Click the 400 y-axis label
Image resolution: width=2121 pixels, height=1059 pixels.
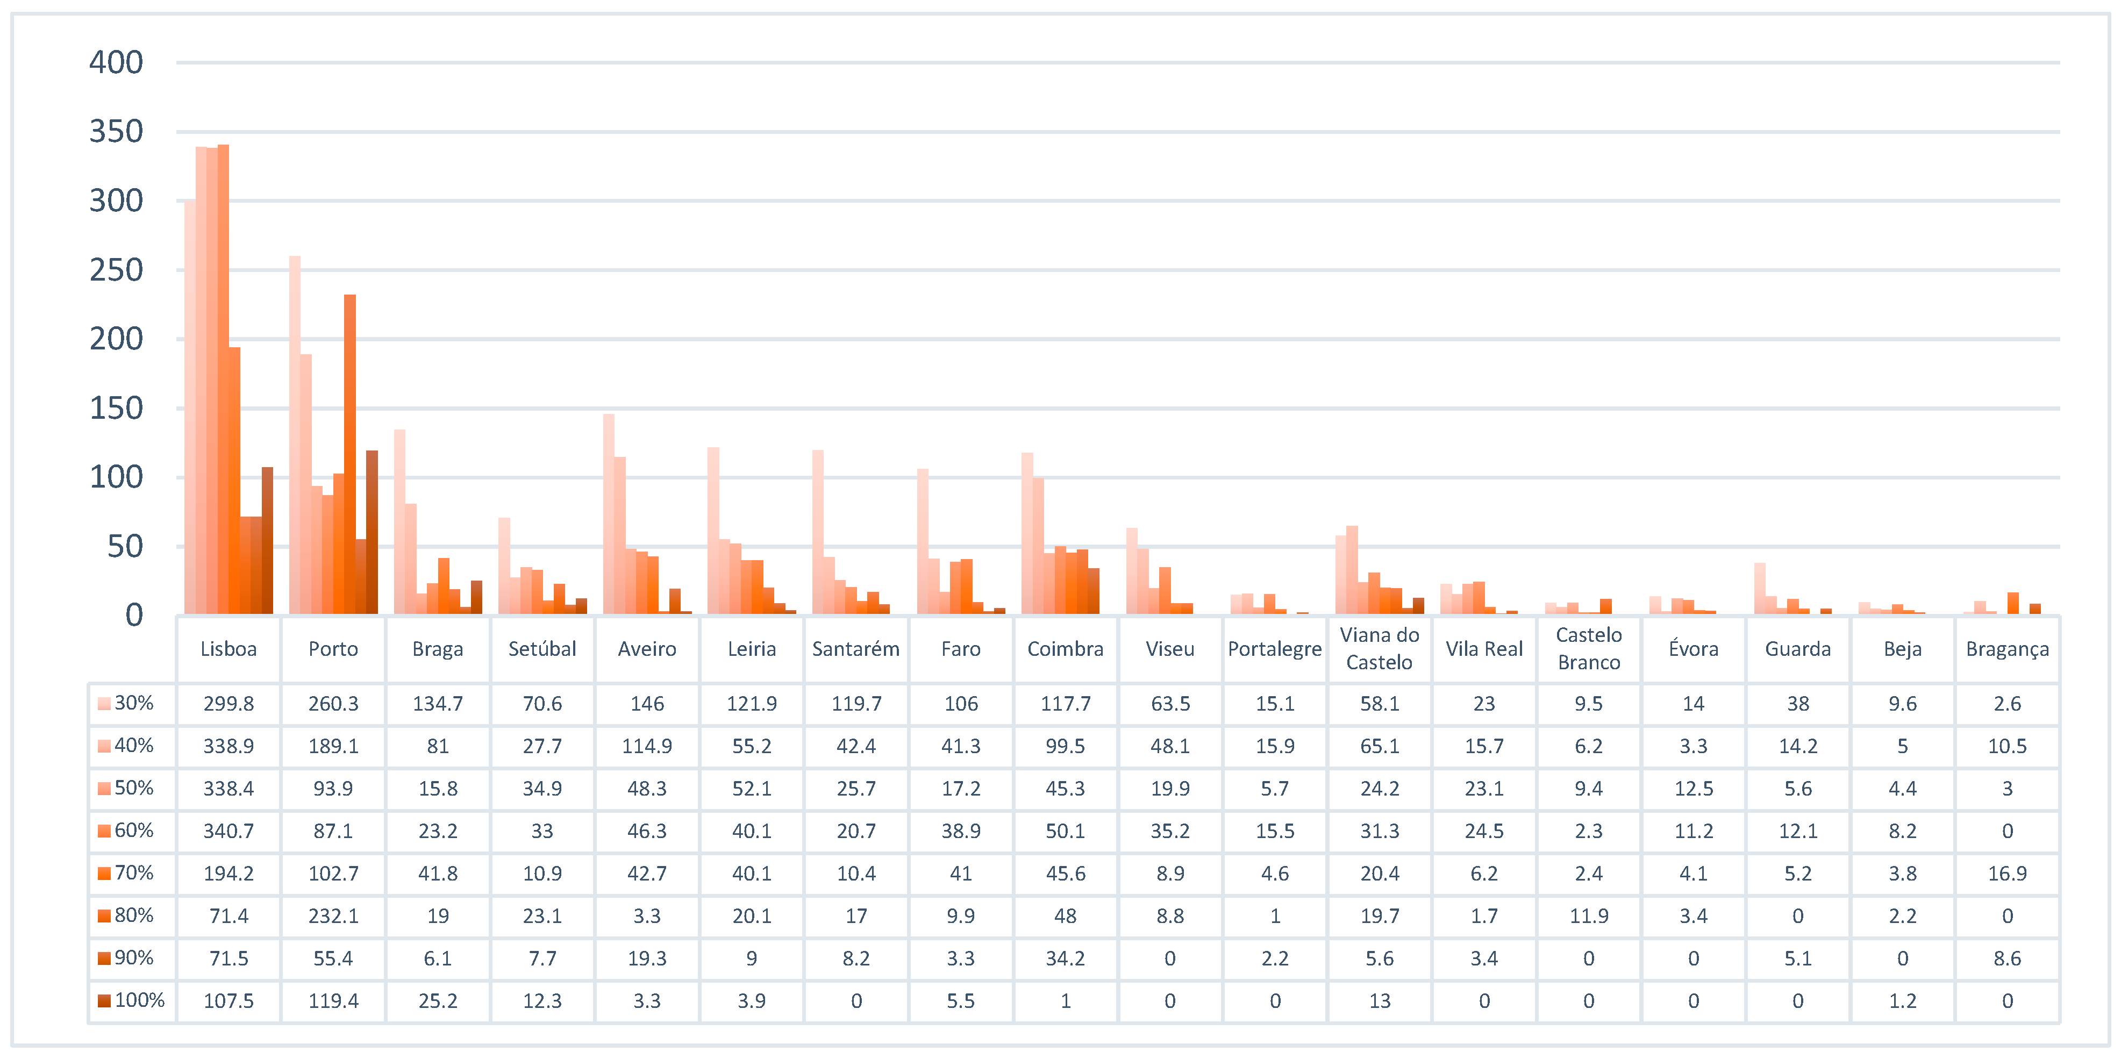point(116,62)
